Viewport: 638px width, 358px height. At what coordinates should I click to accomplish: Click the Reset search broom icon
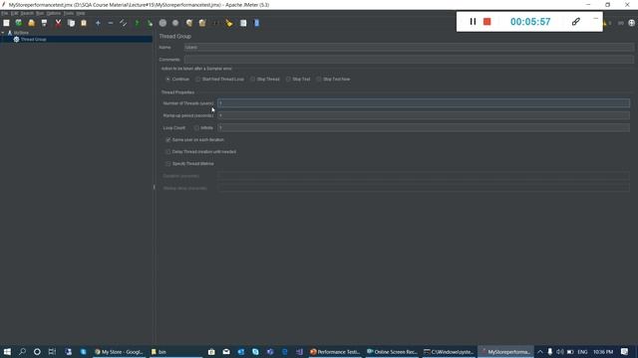tap(229, 23)
